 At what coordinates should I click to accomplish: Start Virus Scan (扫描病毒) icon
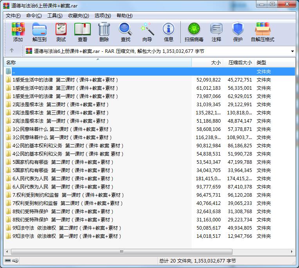pyautogui.click(x=194, y=32)
